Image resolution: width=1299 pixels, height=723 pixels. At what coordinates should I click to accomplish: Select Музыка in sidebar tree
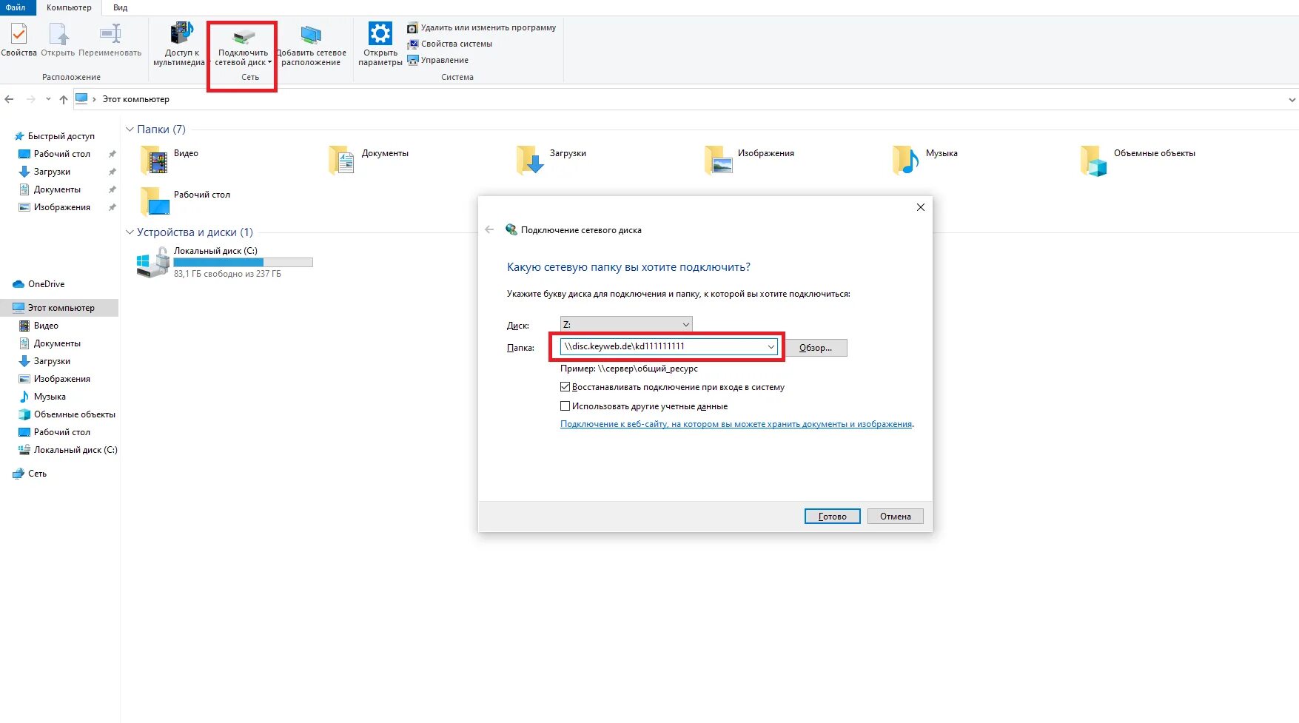[50, 397]
